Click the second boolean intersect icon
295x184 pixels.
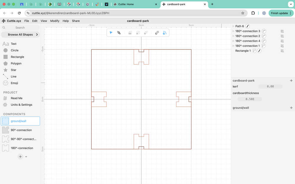click(138, 33)
